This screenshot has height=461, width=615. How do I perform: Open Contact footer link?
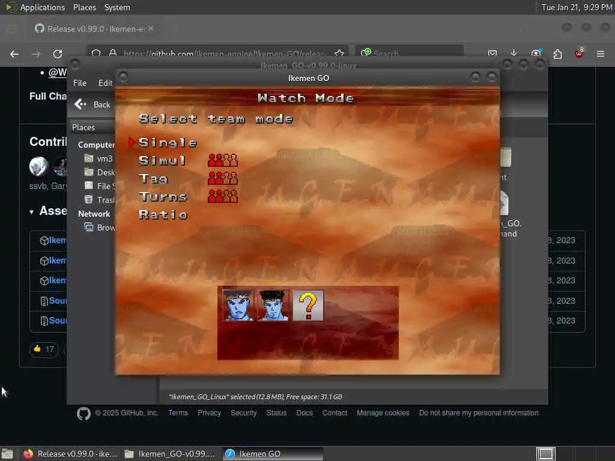[x=335, y=413]
